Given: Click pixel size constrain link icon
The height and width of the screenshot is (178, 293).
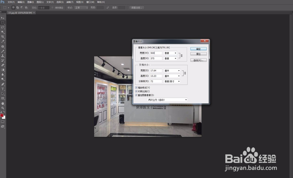Looking at the screenshot, I should click(x=182, y=56).
